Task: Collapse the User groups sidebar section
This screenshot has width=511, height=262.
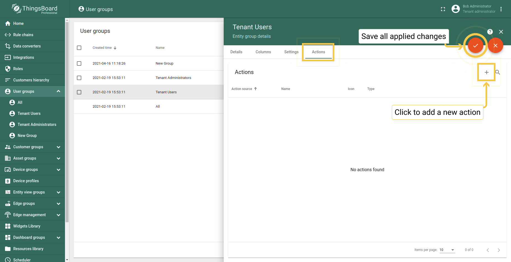Action: pos(58,91)
